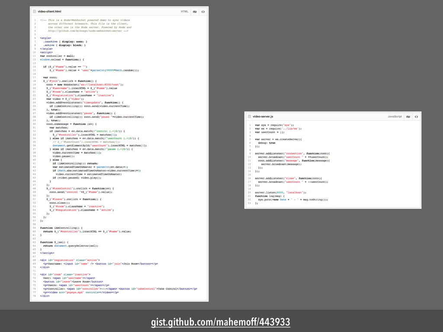
Task: Click the 'function log(msg) {' line
Action: click(270, 196)
